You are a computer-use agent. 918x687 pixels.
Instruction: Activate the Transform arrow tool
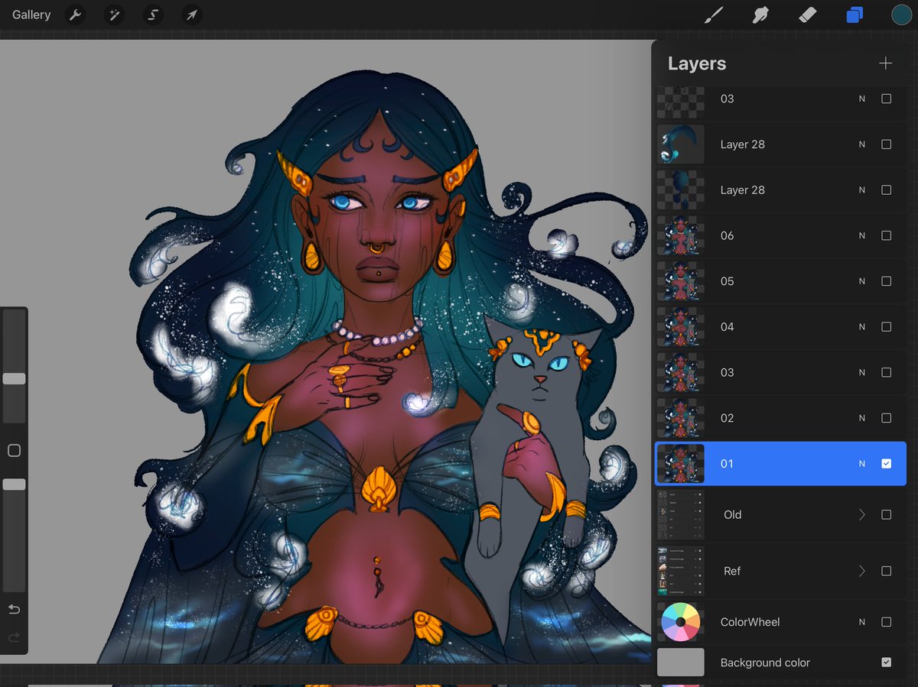(x=190, y=15)
